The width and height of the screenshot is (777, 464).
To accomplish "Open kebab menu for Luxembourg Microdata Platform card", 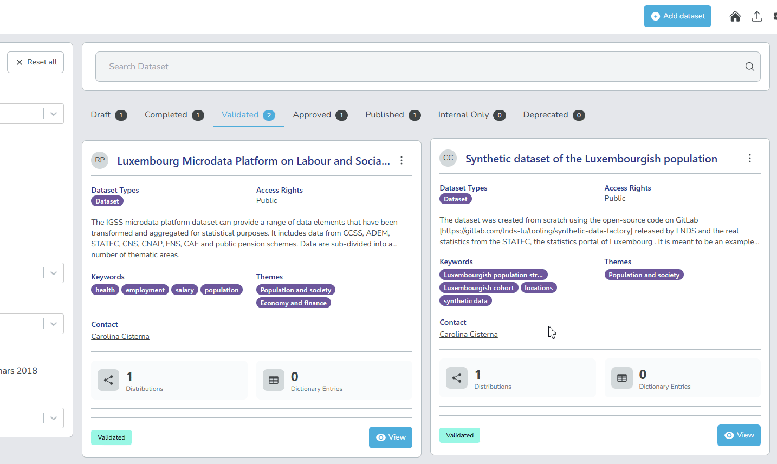I will (x=402, y=160).
